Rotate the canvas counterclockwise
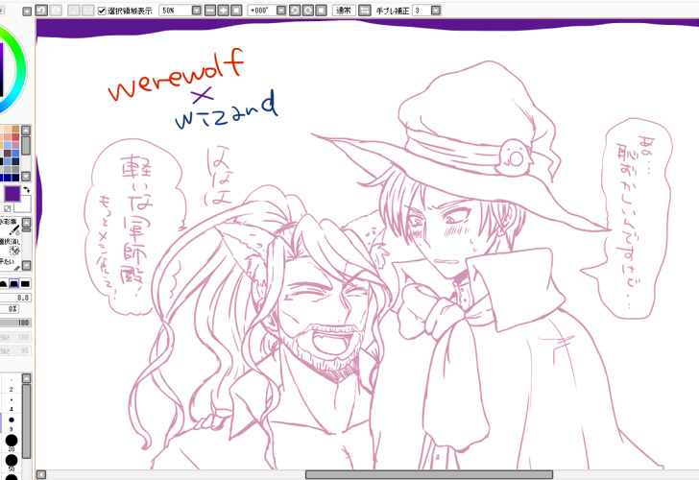699x480 pixels. click(295, 11)
